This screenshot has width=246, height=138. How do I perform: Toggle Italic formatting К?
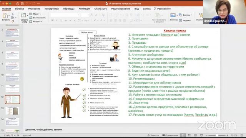[x=57, y=20]
